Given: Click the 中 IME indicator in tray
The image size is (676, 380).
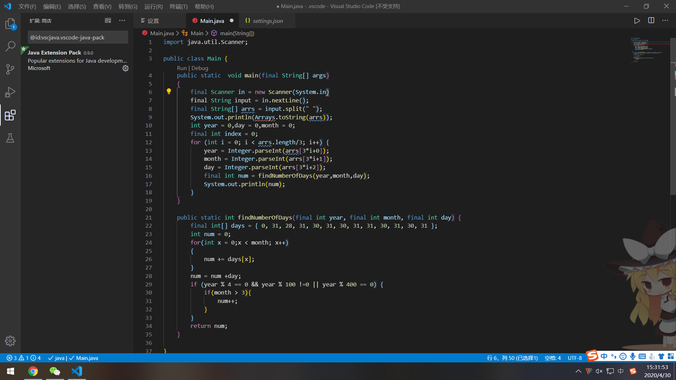Looking at the screenshot, I should point(621,371).
